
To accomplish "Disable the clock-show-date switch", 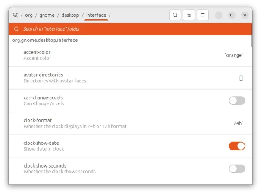I will coord(237,146).
